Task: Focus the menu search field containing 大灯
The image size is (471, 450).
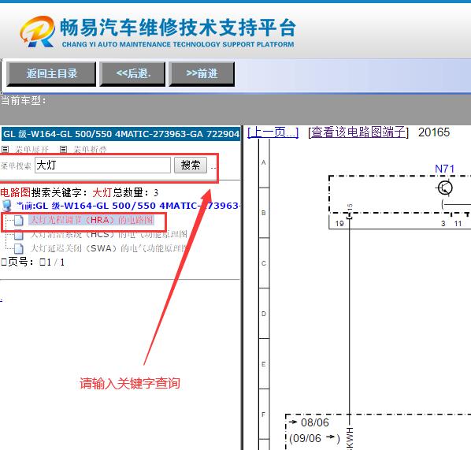Action: [102, 165]
